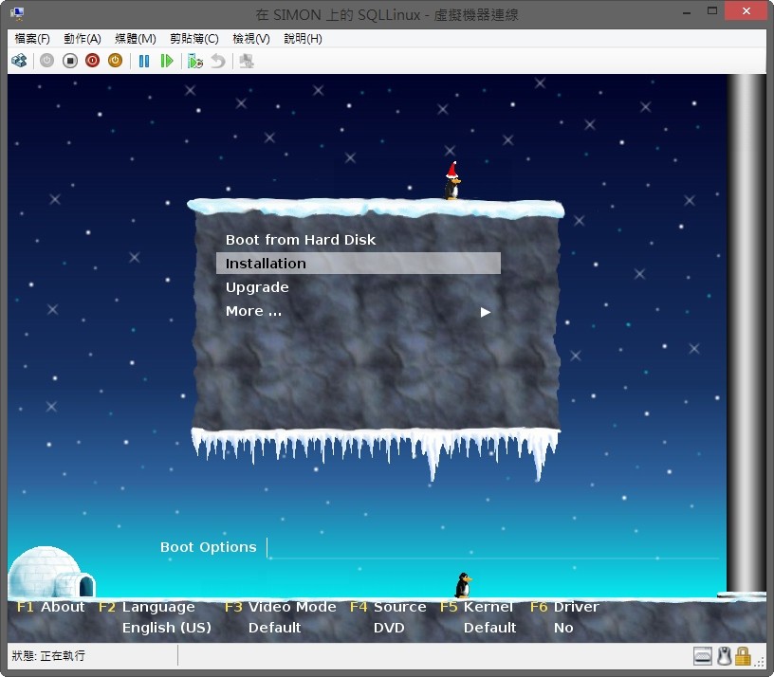The image size is (774, 677).
Task: Click the enhanced session toolbar icon
Action: 247,62
